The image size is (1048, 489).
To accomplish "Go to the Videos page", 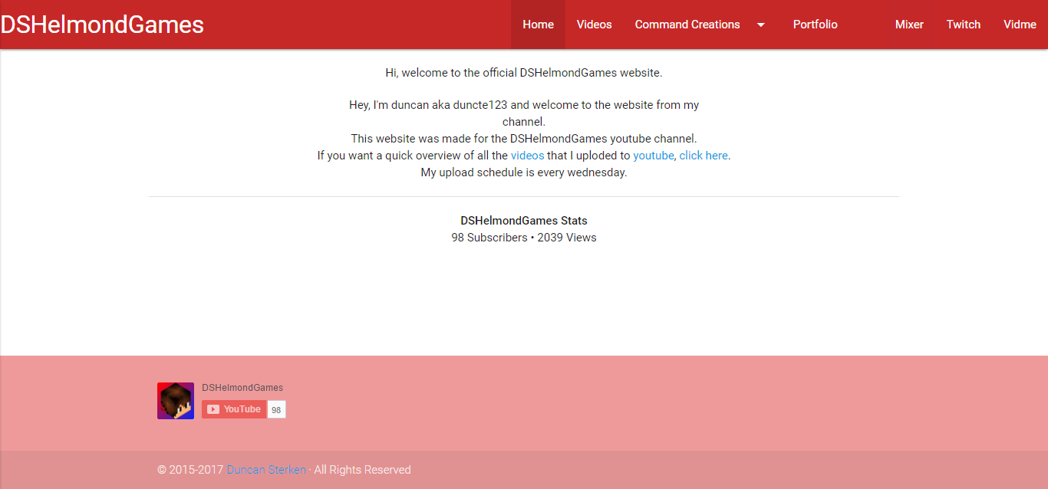I will pos(594,25).
